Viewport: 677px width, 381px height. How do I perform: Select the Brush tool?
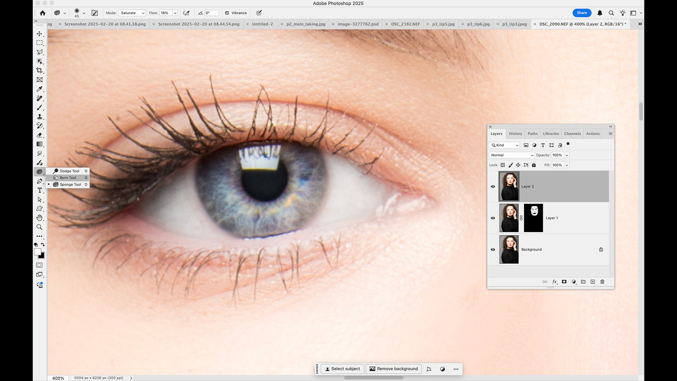coord(40,107)
